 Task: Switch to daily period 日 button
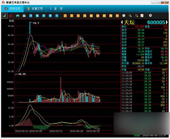(x=30, y=16)
